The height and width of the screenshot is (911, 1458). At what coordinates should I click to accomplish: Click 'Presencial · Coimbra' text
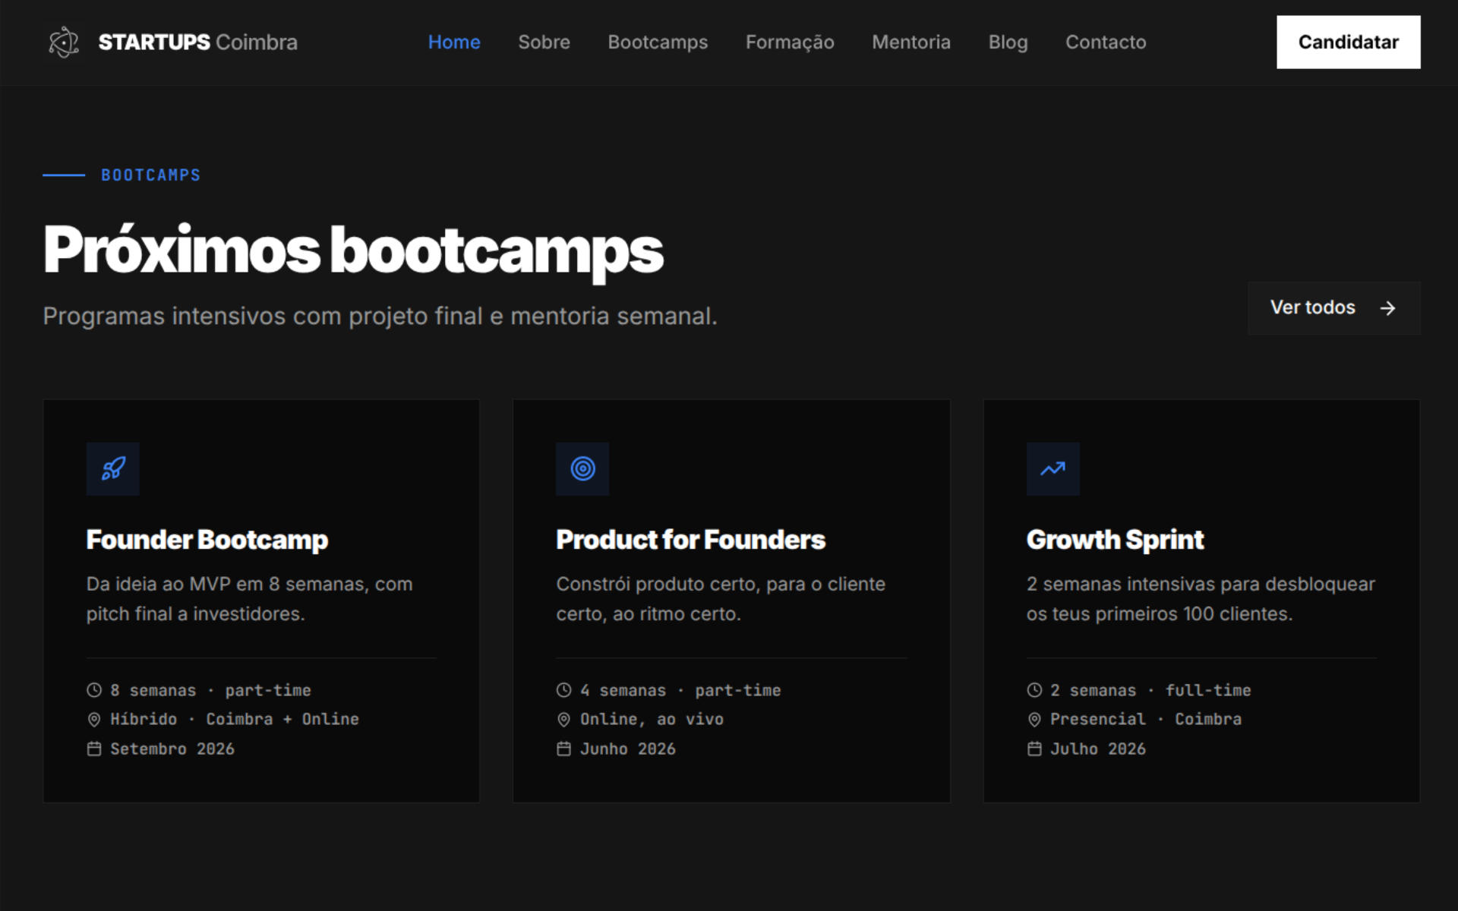tap(1146, 719)
